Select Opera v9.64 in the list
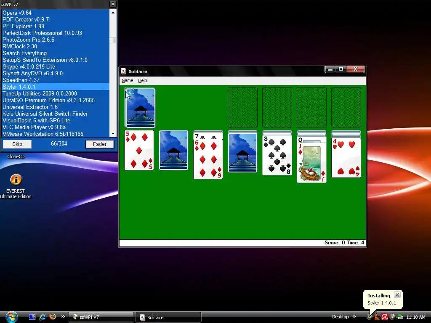This screenshot has height=323, width=431. pos(56,13)
